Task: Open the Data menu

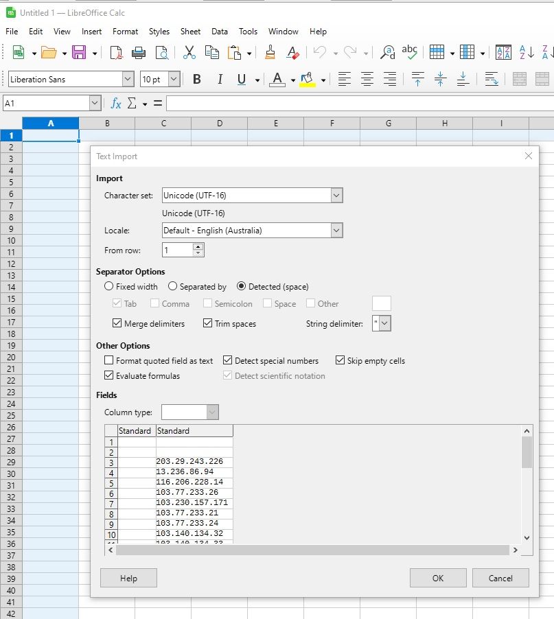Action: [x=219, y=32]
